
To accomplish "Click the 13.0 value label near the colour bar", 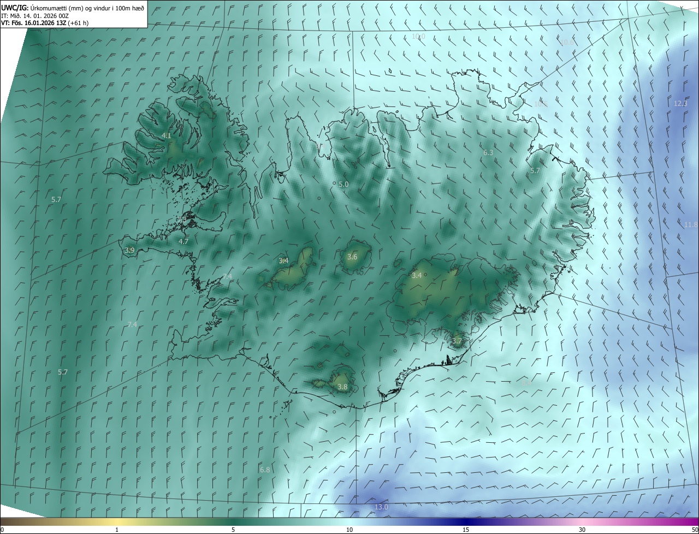I will click(381, 507).
